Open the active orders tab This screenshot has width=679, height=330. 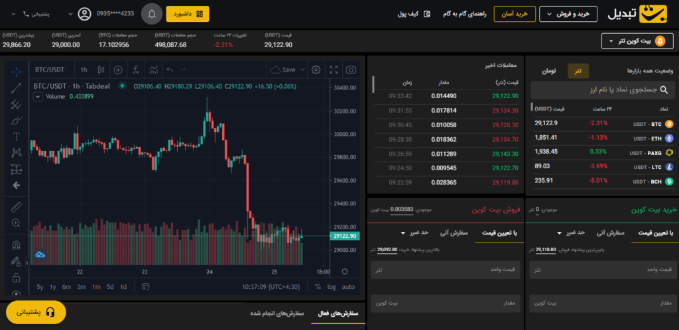tap(338, 313)
